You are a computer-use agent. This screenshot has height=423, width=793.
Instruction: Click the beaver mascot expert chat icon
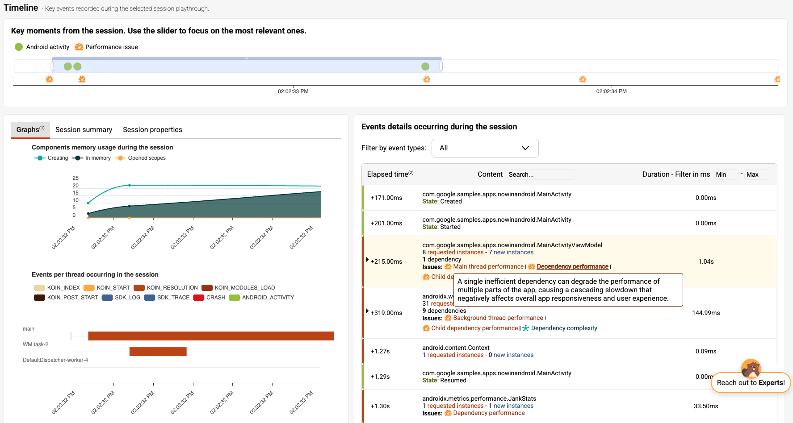pos(751,368)
